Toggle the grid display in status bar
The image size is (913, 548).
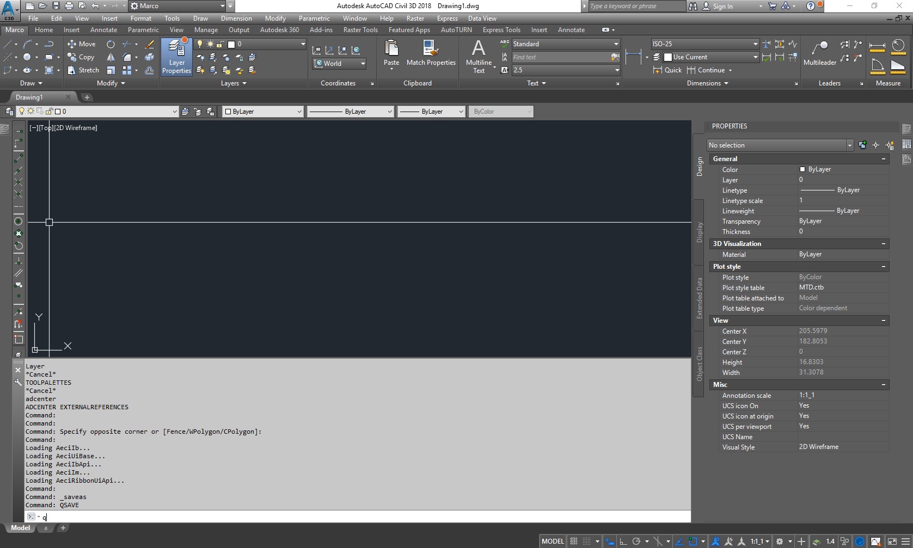(x=573, y=541)
